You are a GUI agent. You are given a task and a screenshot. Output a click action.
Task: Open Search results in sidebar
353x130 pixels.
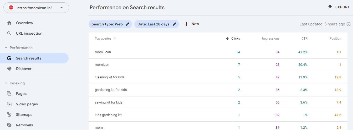coord(28,58)
